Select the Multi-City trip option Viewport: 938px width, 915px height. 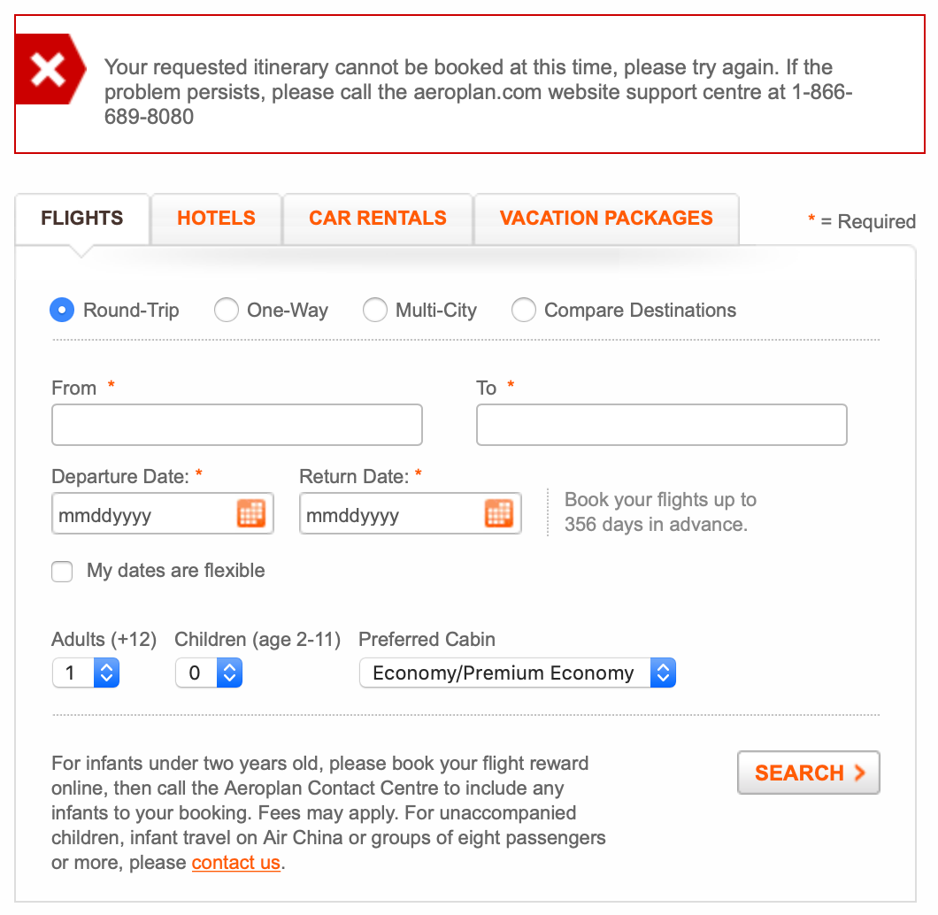click(x=374, y=310)
